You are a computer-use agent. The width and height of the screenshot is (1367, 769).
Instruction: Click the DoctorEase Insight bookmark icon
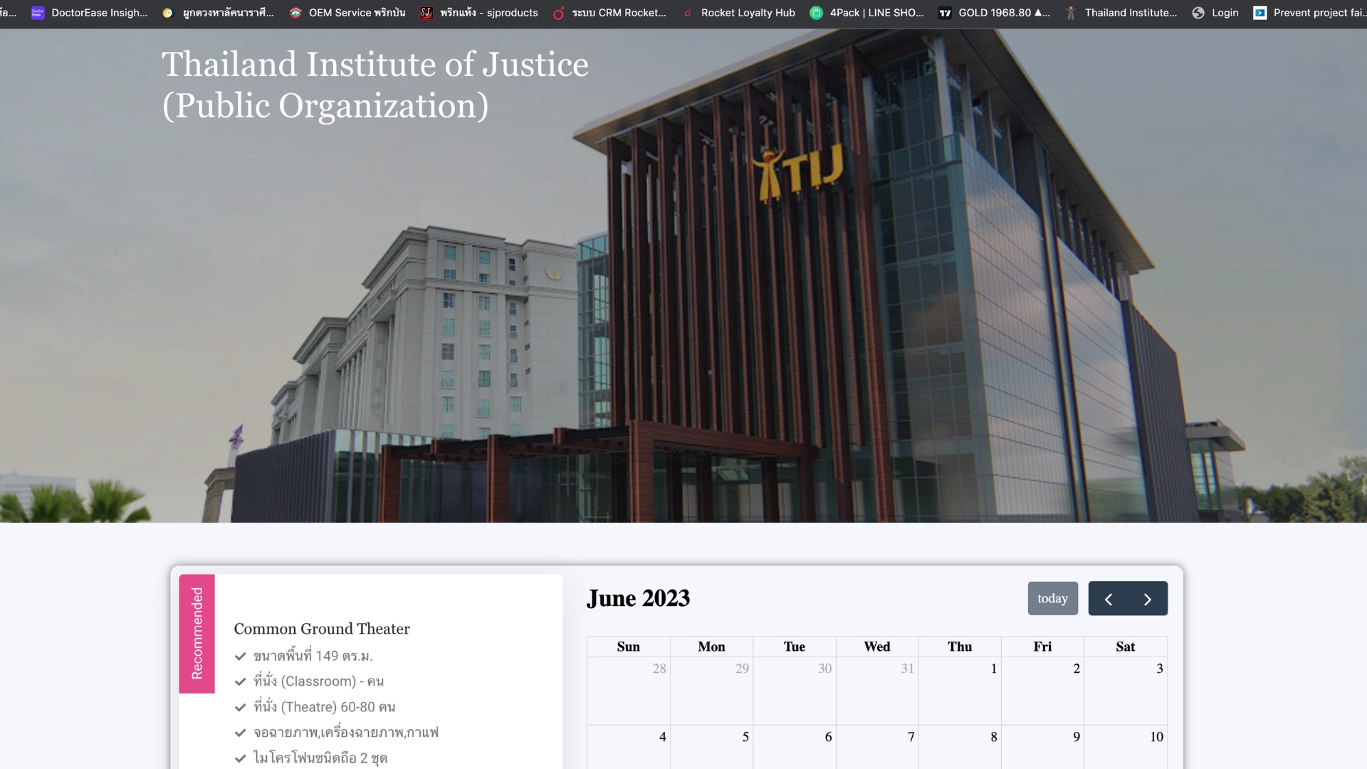pos(38,13)
